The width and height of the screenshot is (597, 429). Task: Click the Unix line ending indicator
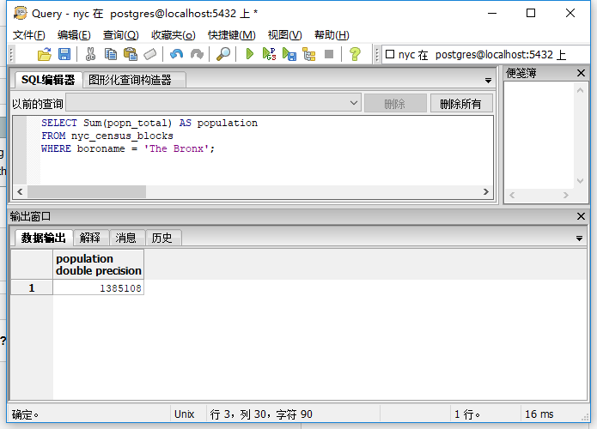[x=185, y=414]
